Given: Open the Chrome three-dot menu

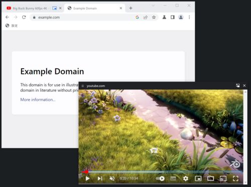Looking at the screenshot, I should coord(189,17).
